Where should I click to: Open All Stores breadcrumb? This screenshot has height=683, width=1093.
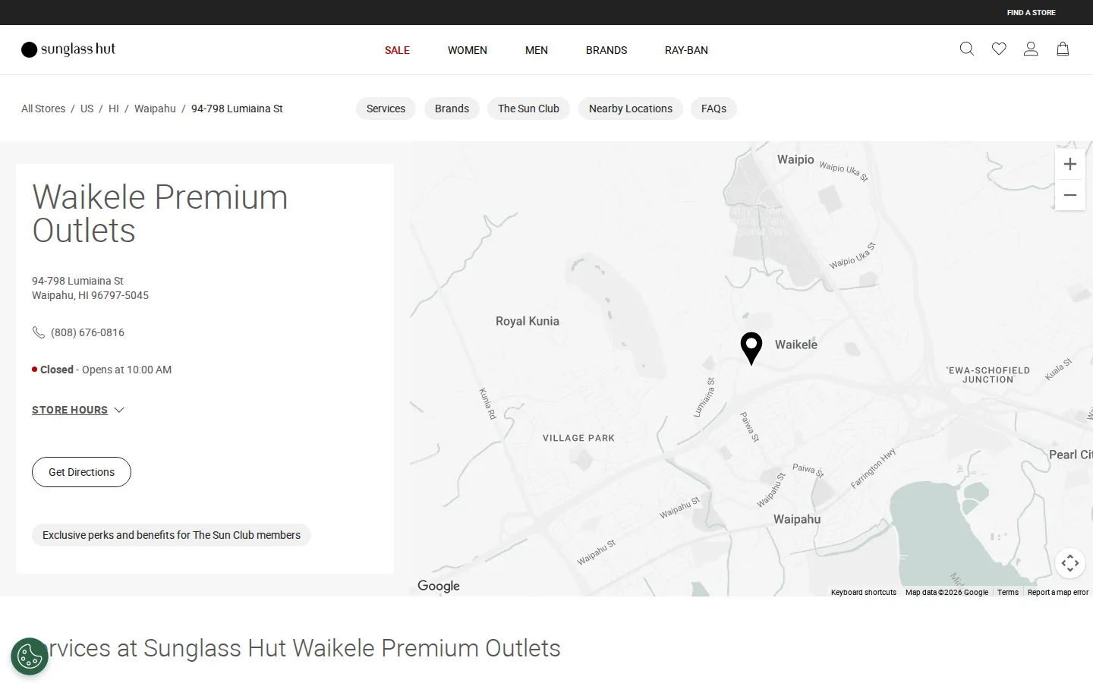click(x=43, y=109)
